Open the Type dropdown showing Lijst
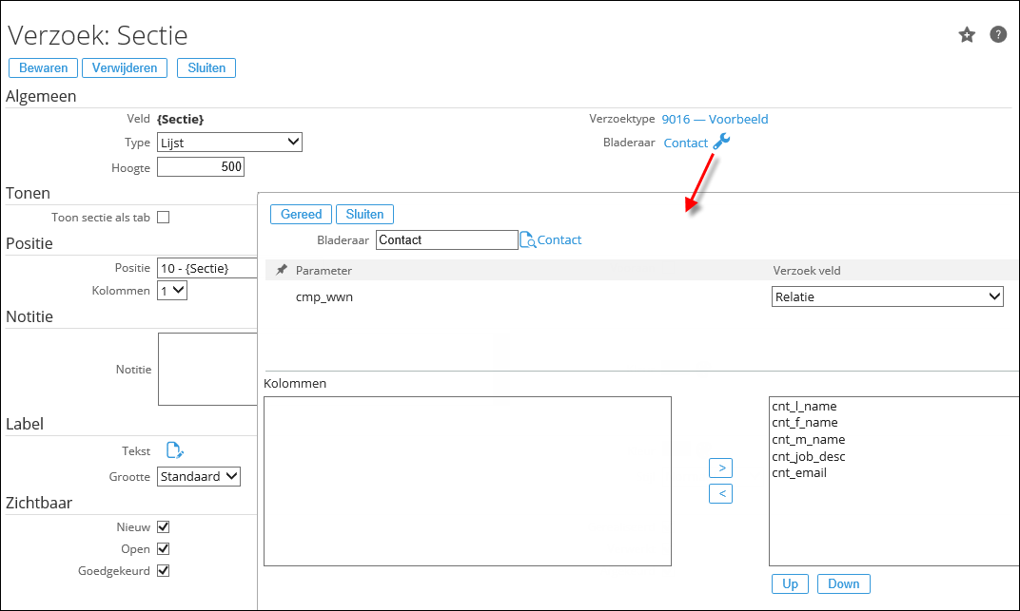The width and height of the screenshot is (1020, 611). [x=229, y=143]
